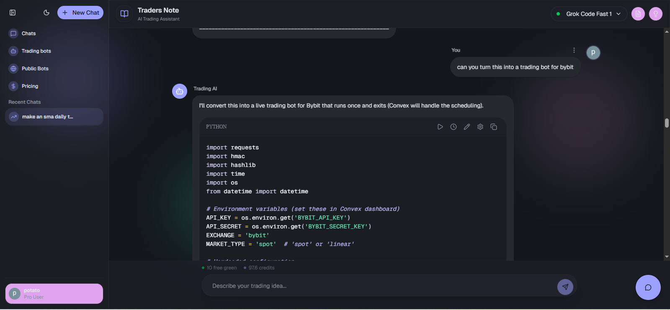Open message options three-dot menu
The image size is (670, 310).
point(574,50)
